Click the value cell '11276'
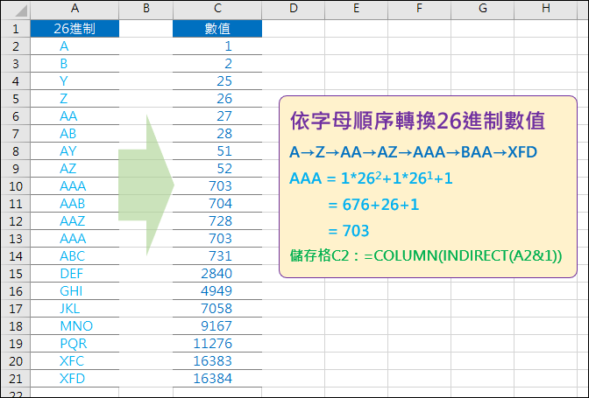Viewport: 589px width, 398px height. click(x=217, y=343)
